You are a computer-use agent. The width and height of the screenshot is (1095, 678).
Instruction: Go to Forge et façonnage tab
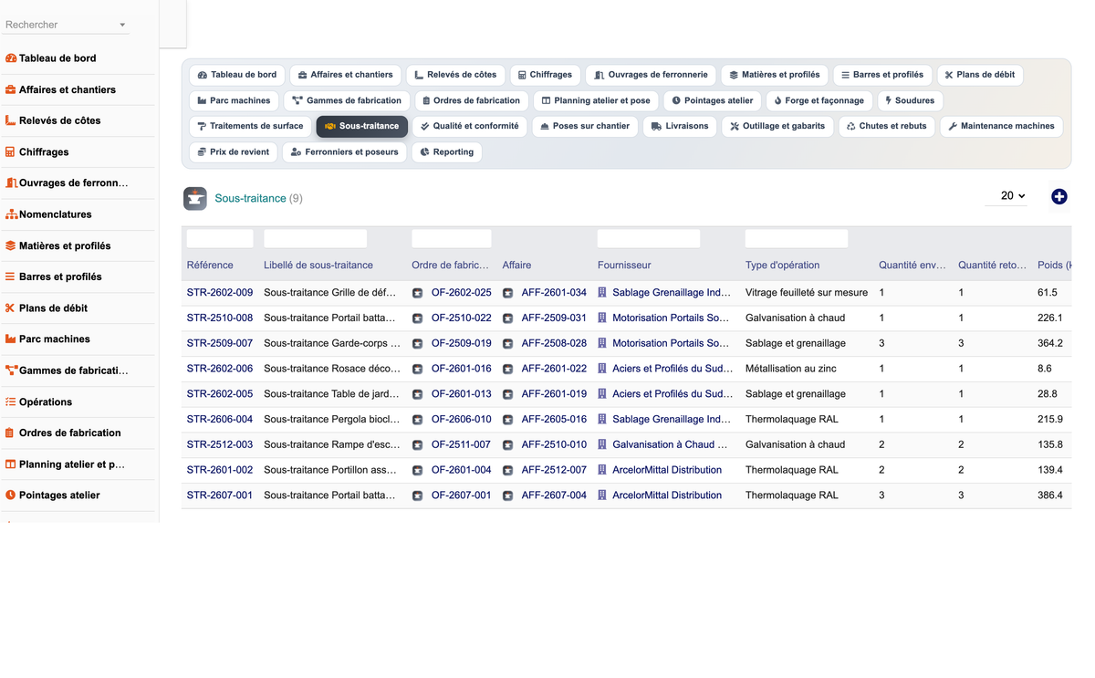pyautogui.click(x=819, y=100)
